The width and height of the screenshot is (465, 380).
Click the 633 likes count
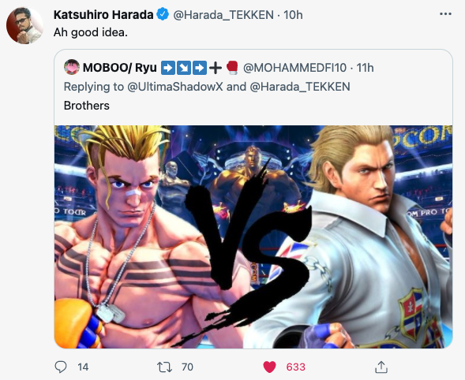click(295, 367)
